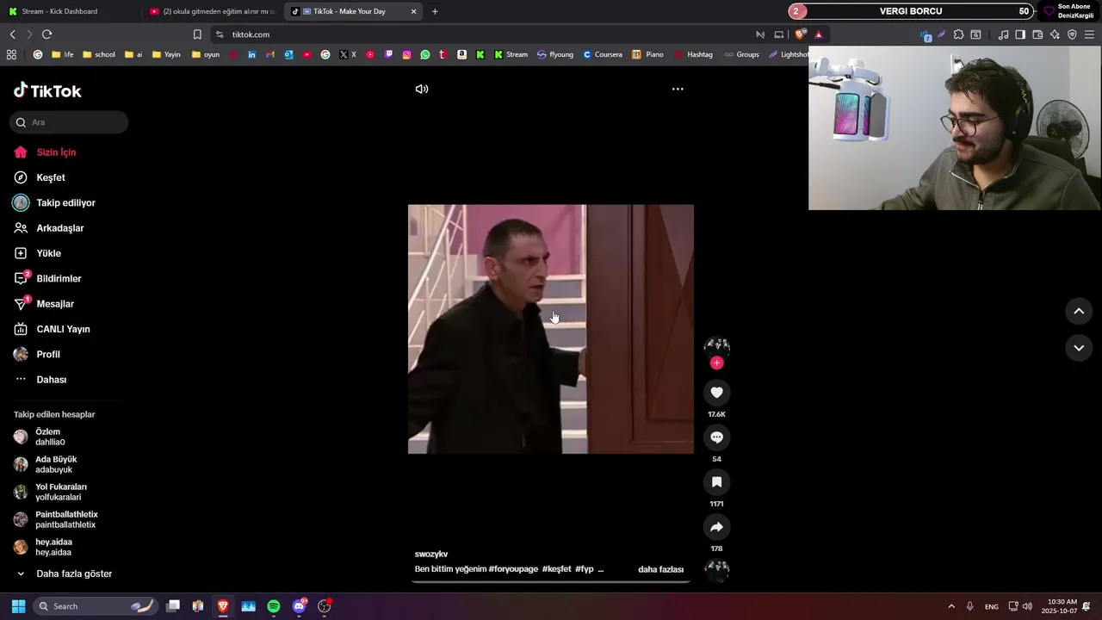Open Brave Shields lion icon

pyautogui.click(x=801, y=34)
